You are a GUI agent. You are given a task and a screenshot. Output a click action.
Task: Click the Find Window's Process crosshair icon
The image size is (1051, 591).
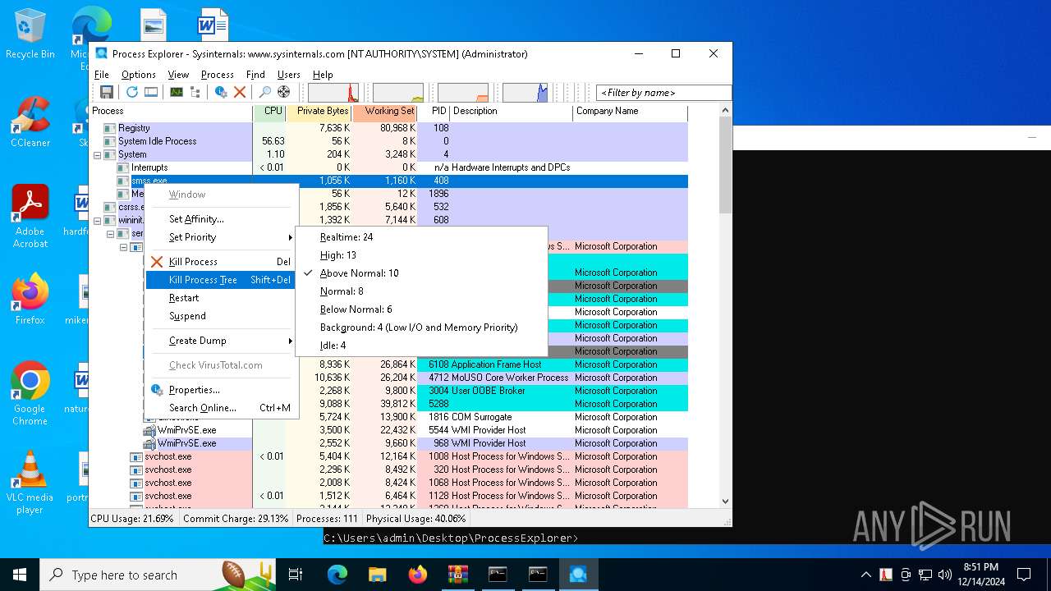point(284,92)
